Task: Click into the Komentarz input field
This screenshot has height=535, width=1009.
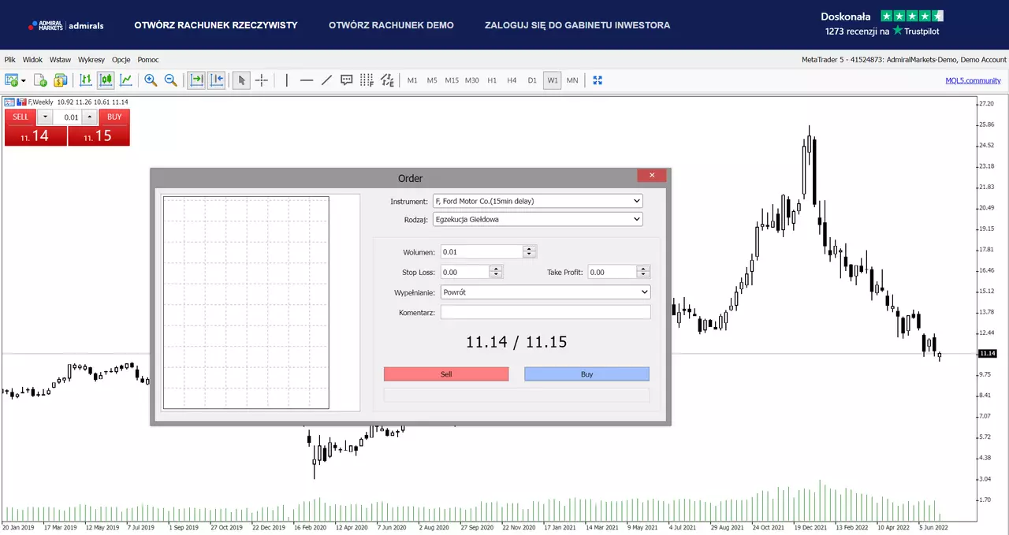Action: pos(545,312)
